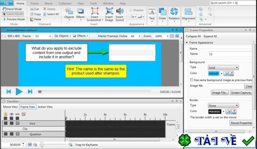Click Insert Sound
Screen dimensions: 257x149
pyautogui.click(x=120, y=14)
